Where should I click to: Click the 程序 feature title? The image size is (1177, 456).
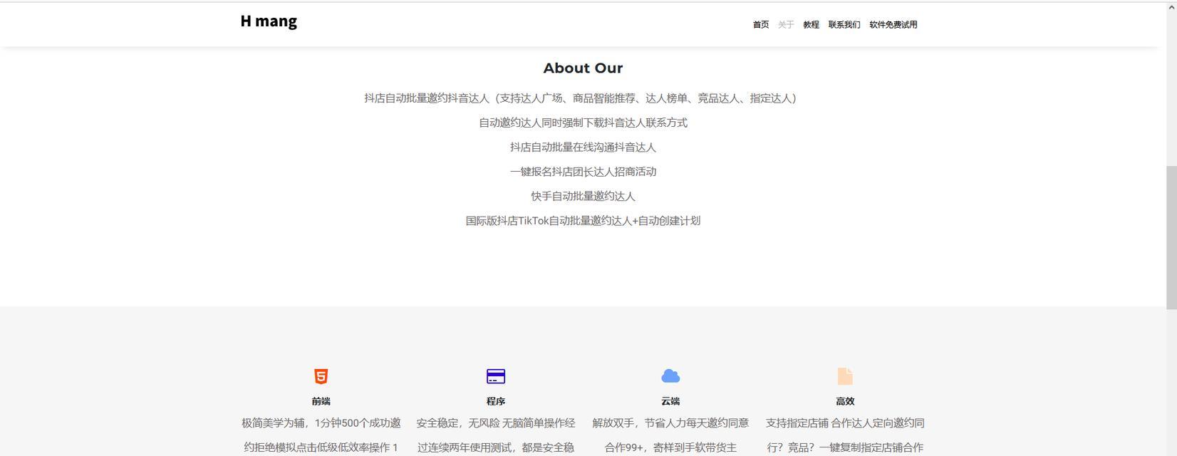pos(496,401)
